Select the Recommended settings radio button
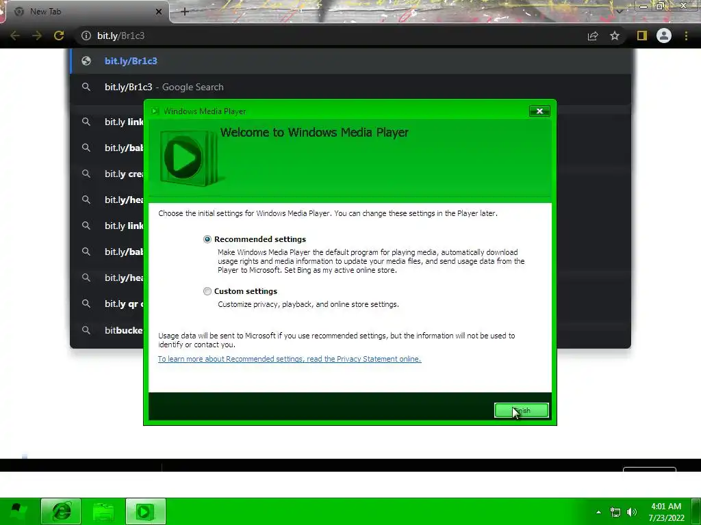Image resolution: width=701 pixels, height=525 pixels. coord(207,239)
